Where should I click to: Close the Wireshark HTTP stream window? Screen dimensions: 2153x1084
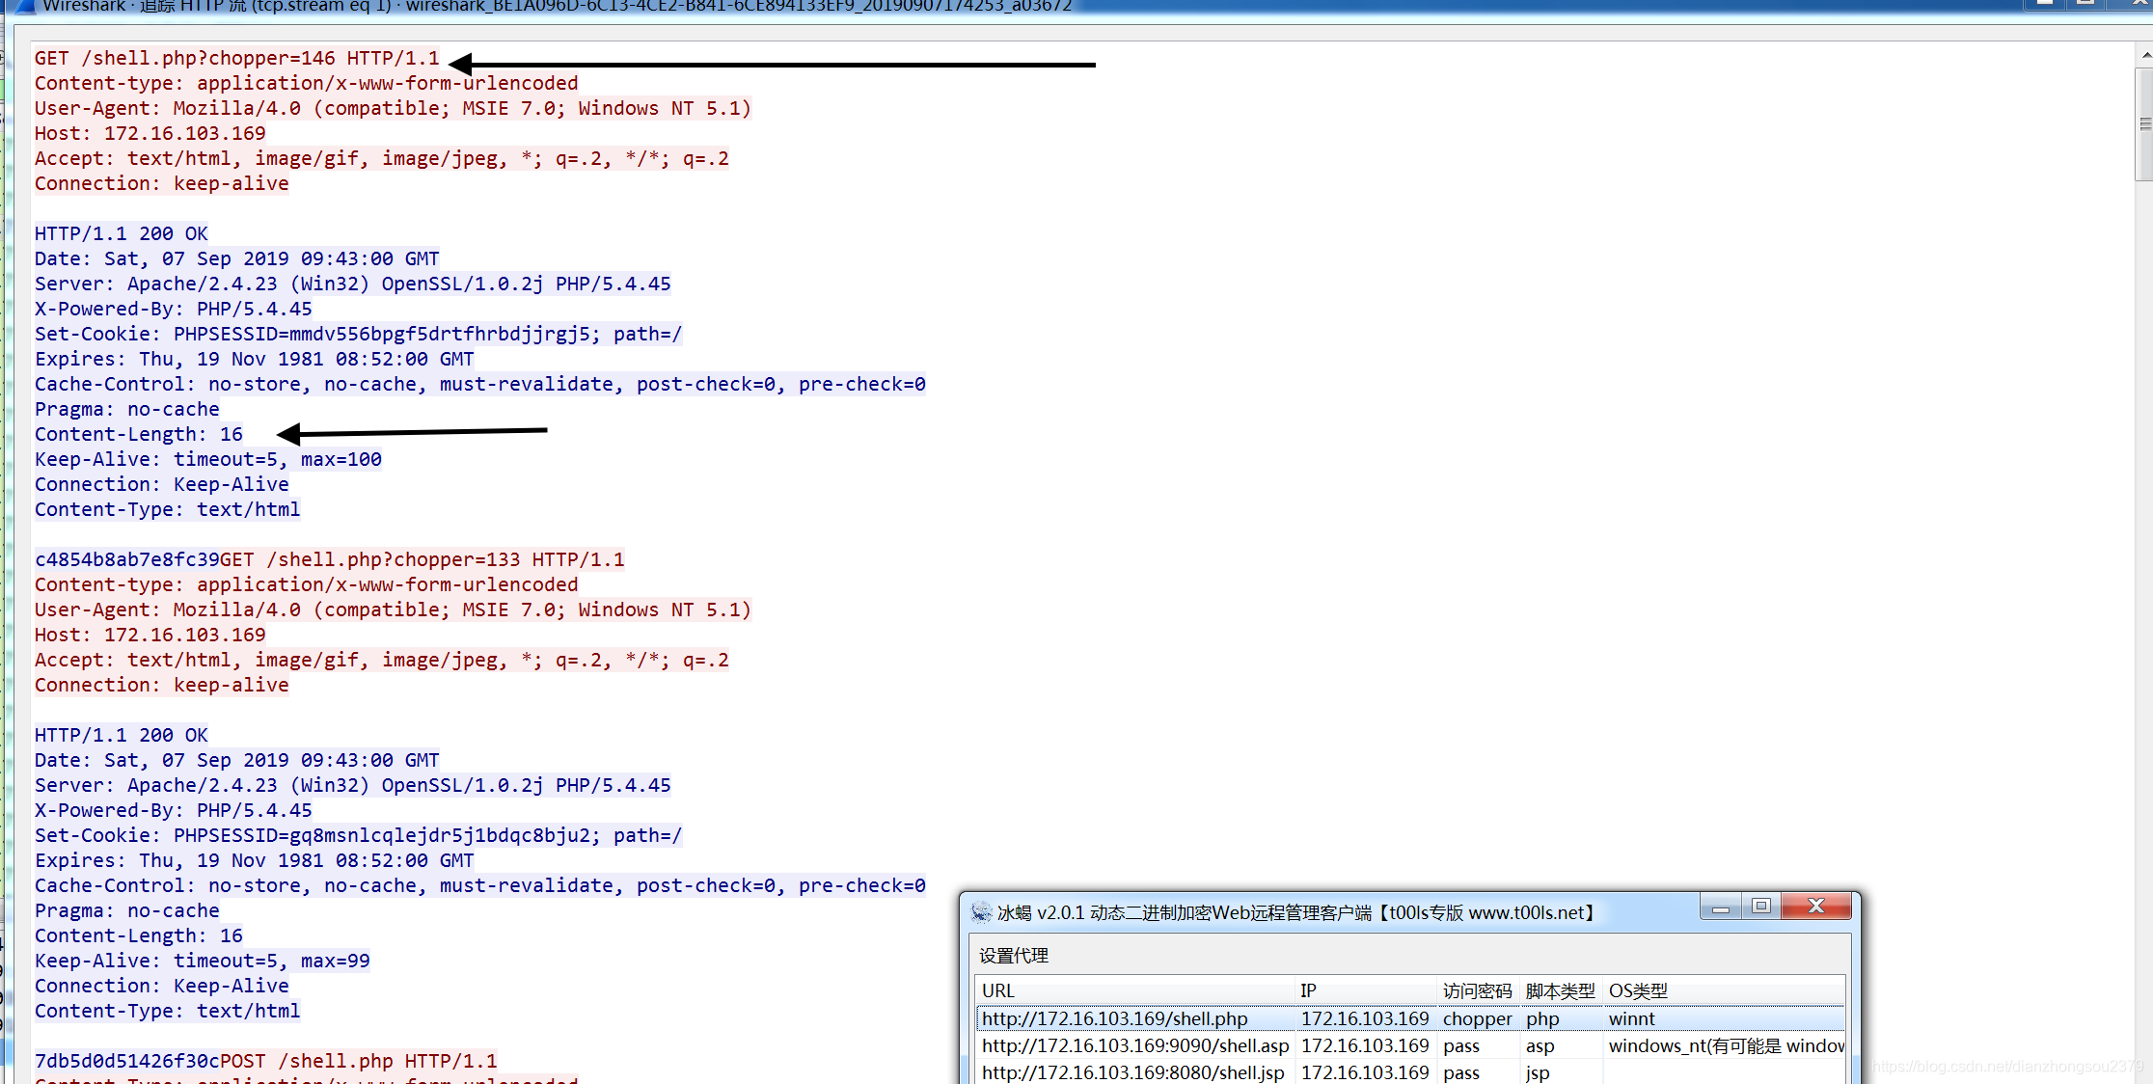coord(2136,3)
